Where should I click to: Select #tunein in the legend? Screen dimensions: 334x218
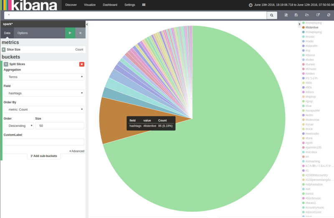pyautogui.click(x=310, y=64)
